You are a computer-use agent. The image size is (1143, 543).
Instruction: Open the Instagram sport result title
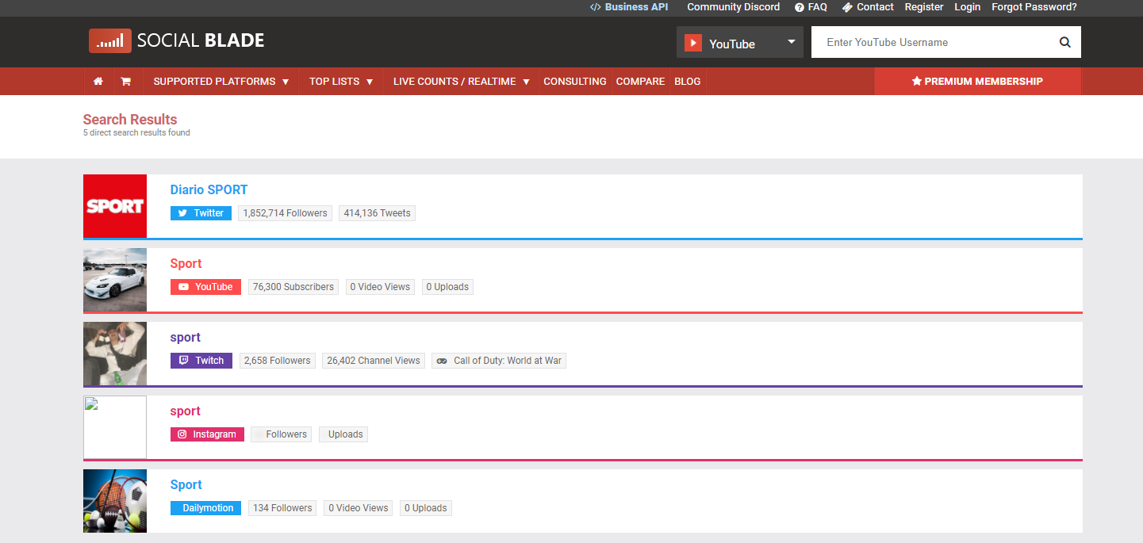pyautogui.click(x=186, y=411)
